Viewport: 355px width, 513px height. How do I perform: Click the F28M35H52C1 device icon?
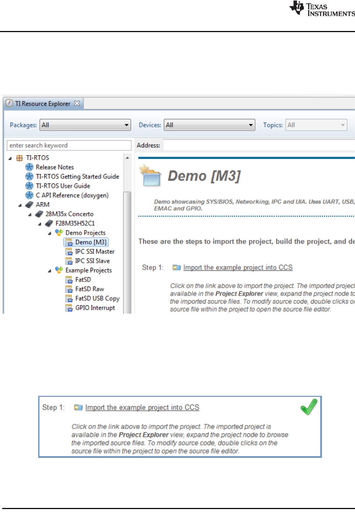pyautogui.click(x=49, y=223)
